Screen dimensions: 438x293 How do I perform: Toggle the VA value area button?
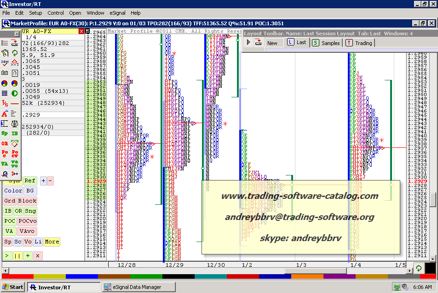click(x=10, y=231)
